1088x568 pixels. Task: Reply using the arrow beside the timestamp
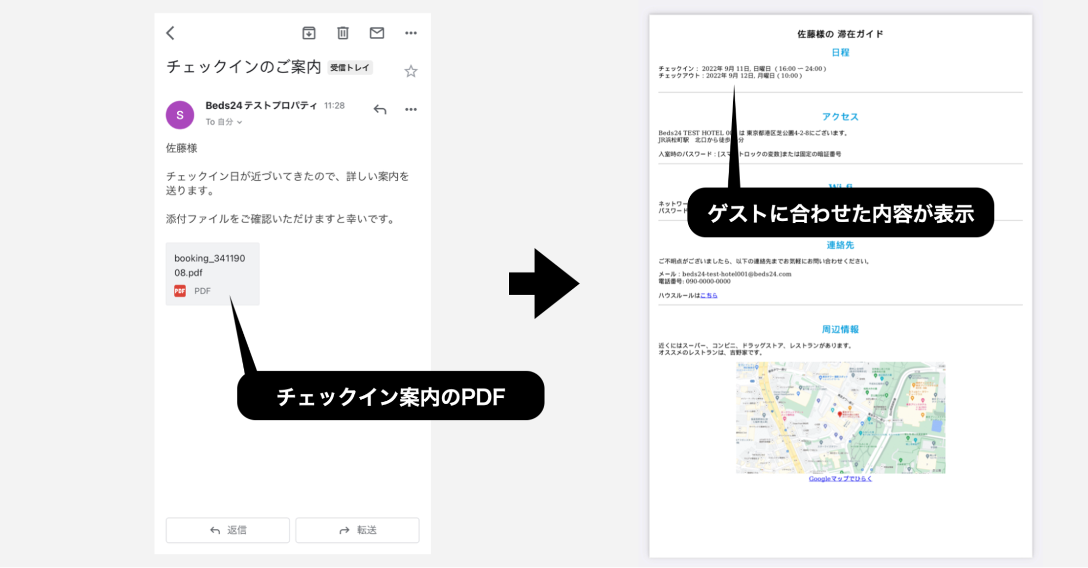pyautogui.click(x=380, y=109)
